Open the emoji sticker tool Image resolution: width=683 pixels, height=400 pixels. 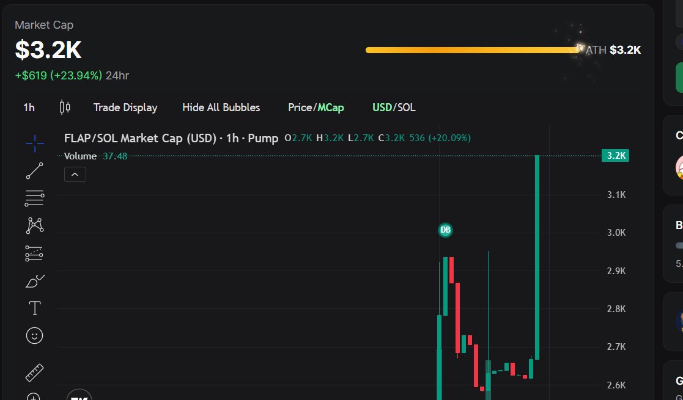pos(34,335)
